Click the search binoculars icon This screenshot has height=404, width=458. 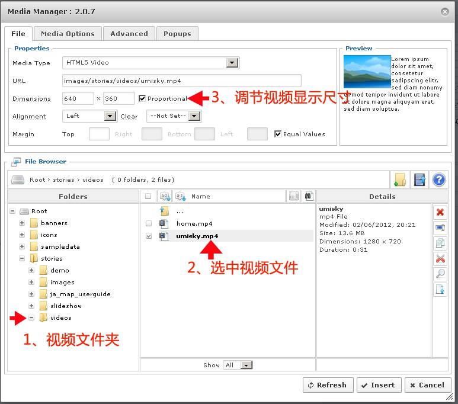308,196
